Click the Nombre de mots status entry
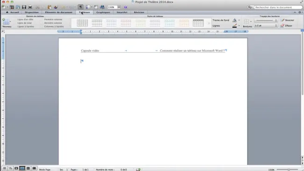Viewport: 304px width, 171px height. [111, 170]
